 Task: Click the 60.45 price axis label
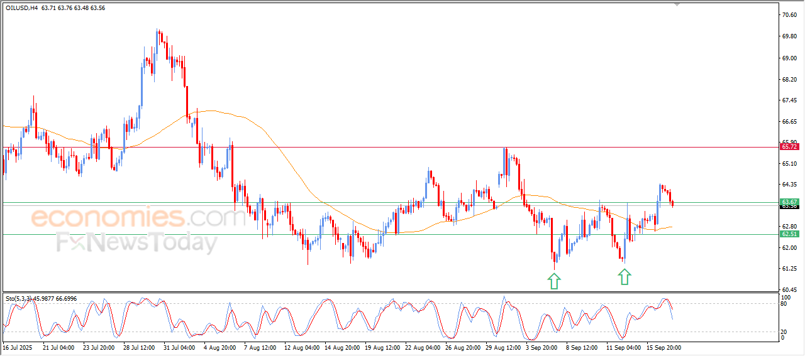[789, 290]
